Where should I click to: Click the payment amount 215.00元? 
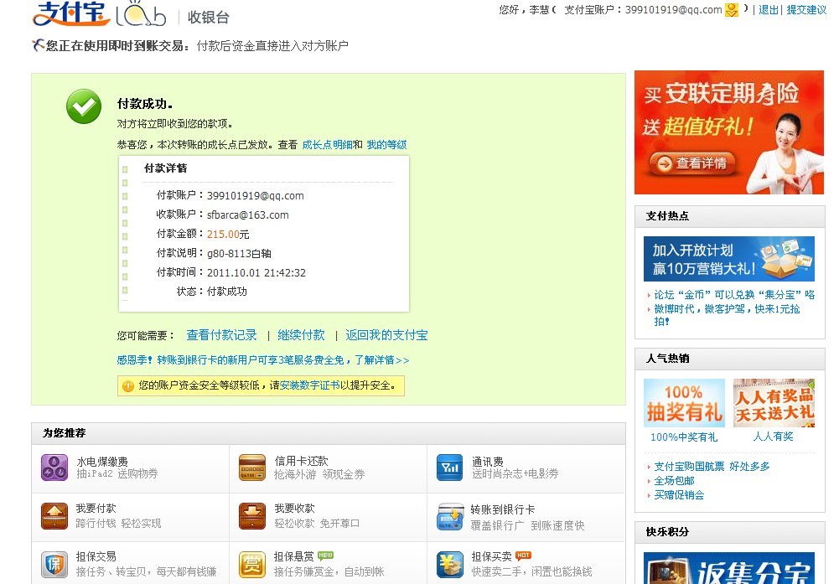click(x=228, y=235)
